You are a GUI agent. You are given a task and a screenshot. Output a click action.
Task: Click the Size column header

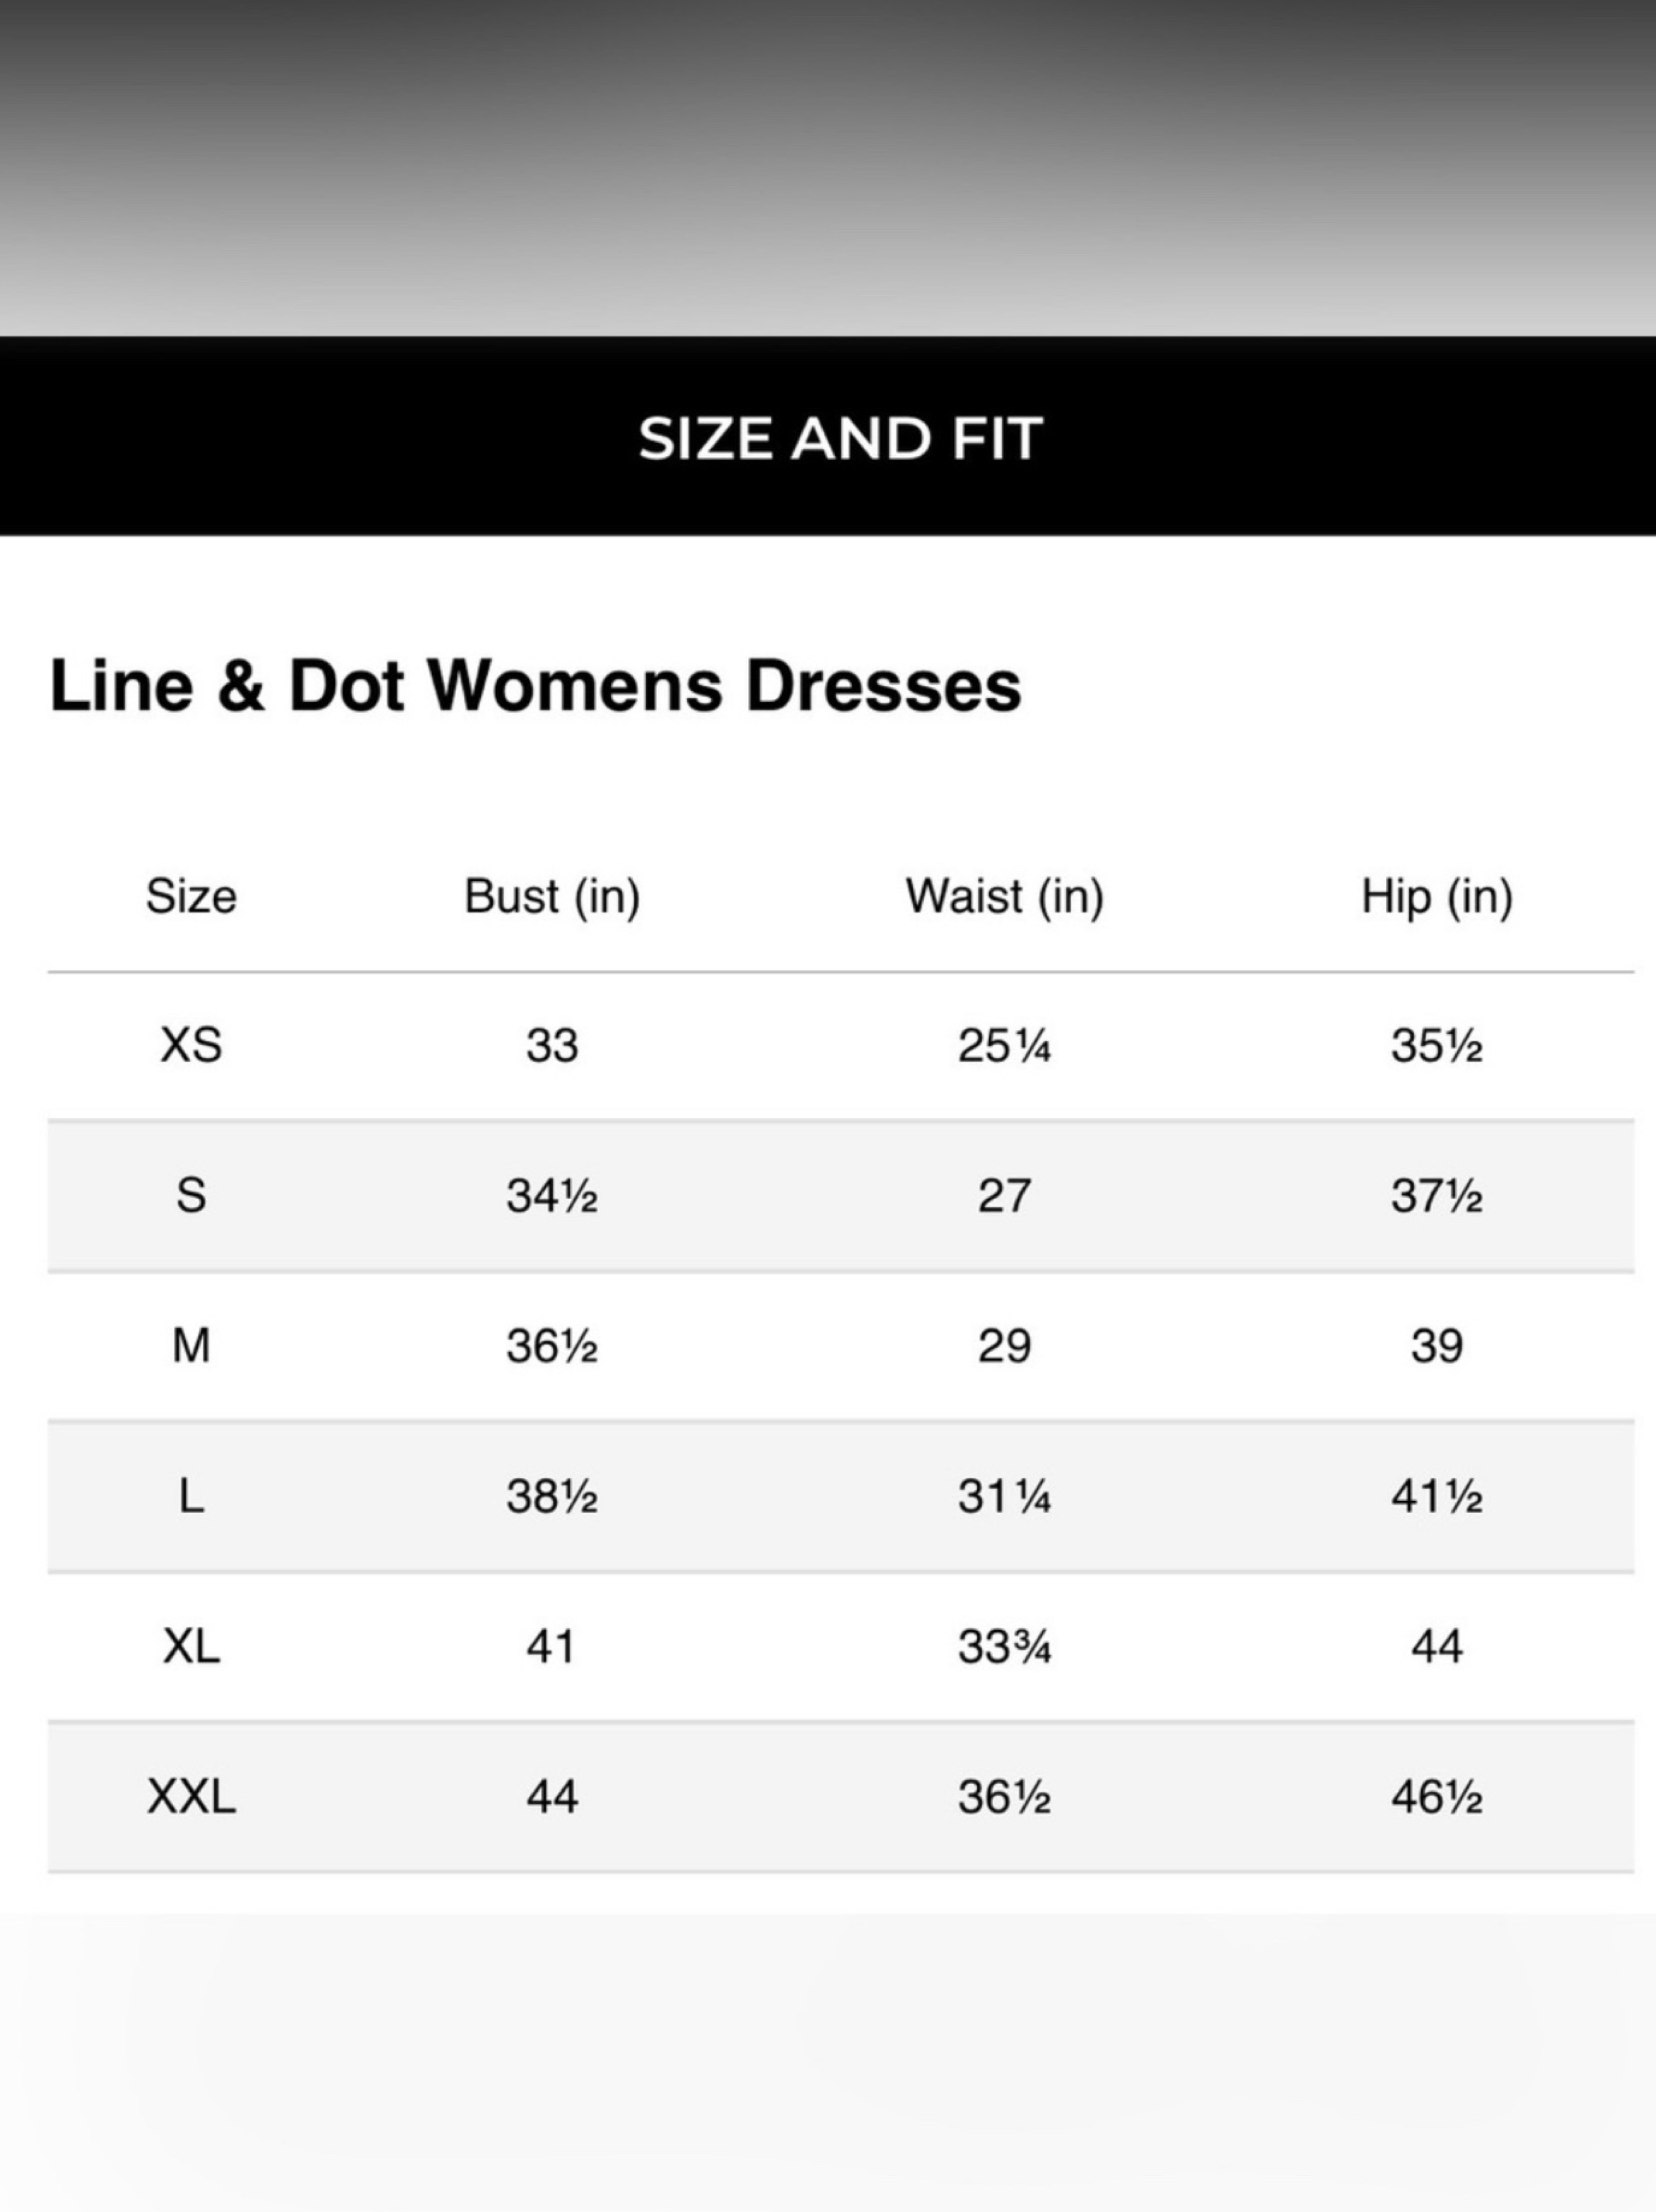[x=191, y=895]
